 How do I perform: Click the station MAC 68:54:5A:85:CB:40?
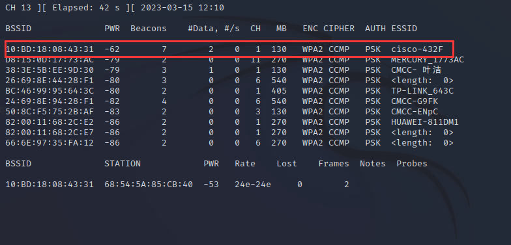(x=149, y=185)
